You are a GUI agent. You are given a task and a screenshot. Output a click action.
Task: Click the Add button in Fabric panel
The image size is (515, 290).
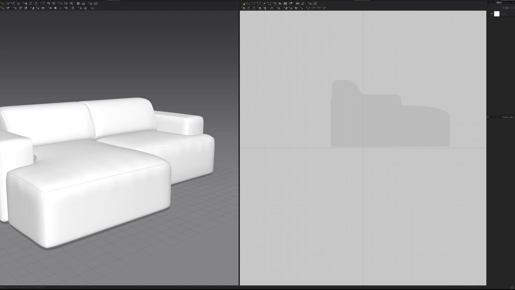pos(506,8)
